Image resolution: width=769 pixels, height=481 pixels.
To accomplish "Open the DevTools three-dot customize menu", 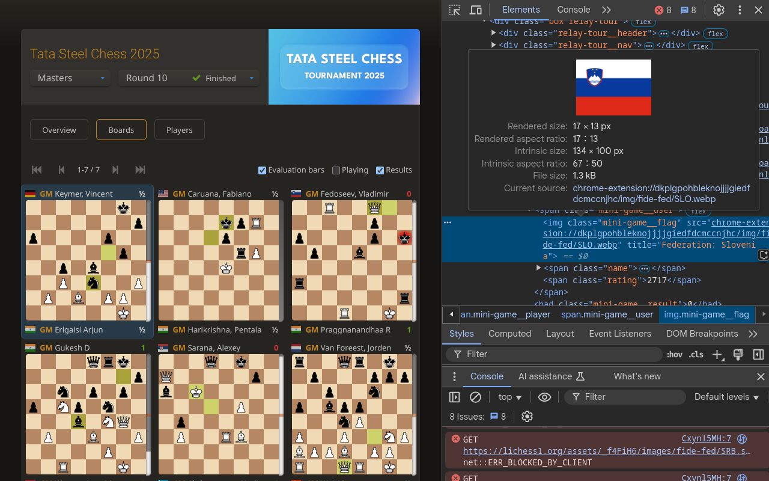I will point(740,10).
